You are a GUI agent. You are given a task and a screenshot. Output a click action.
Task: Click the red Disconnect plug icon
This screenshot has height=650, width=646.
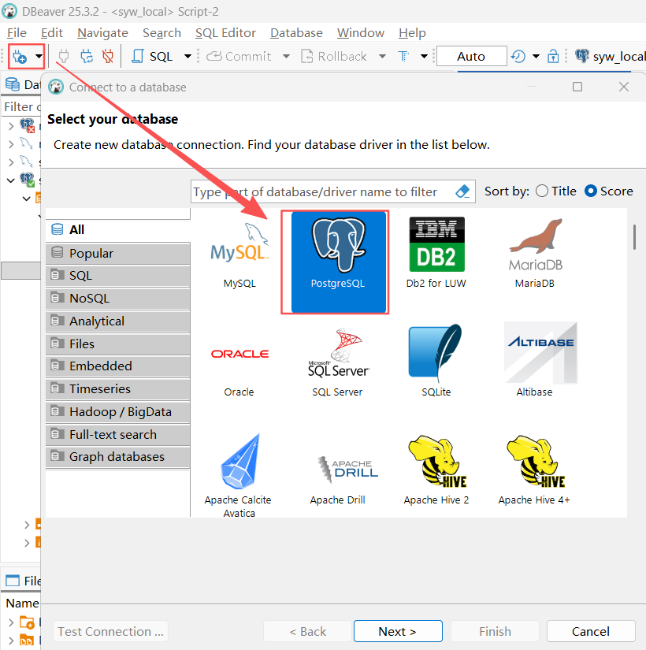click(x=108, y=57)
